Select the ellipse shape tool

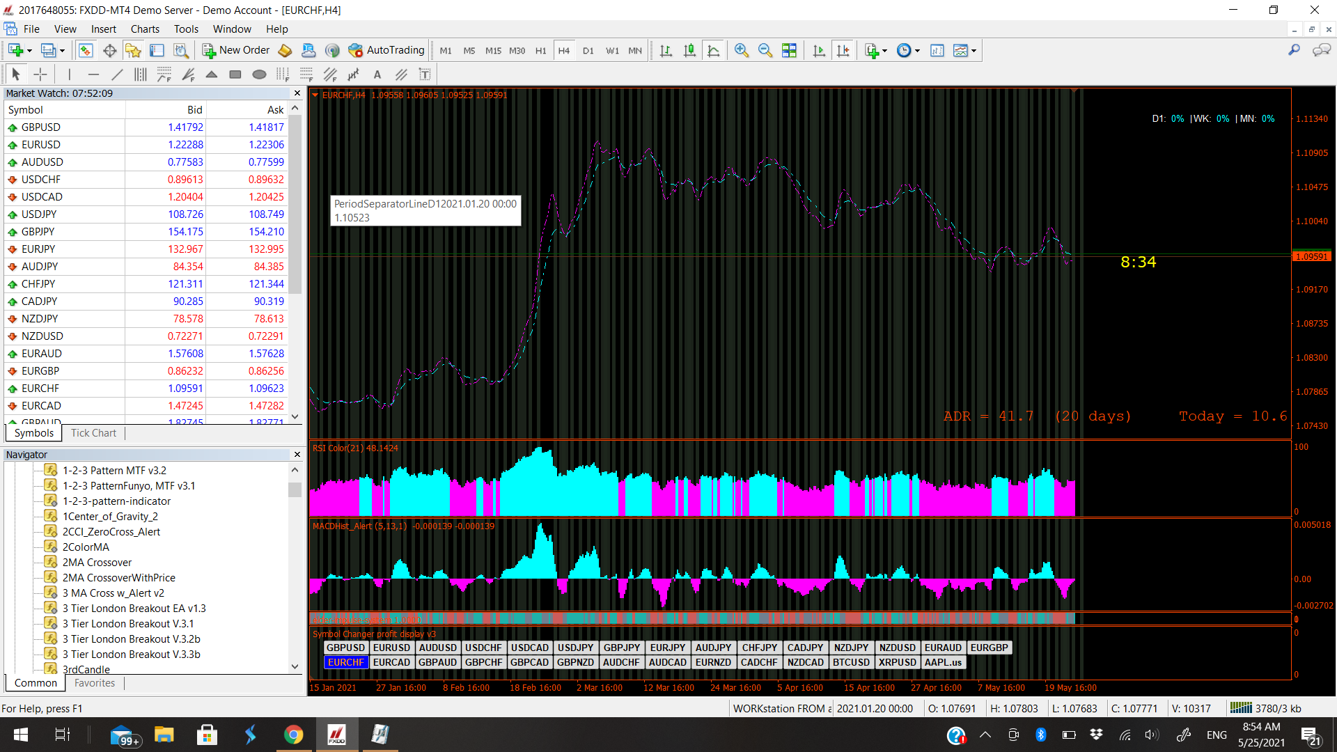[259, 74]
